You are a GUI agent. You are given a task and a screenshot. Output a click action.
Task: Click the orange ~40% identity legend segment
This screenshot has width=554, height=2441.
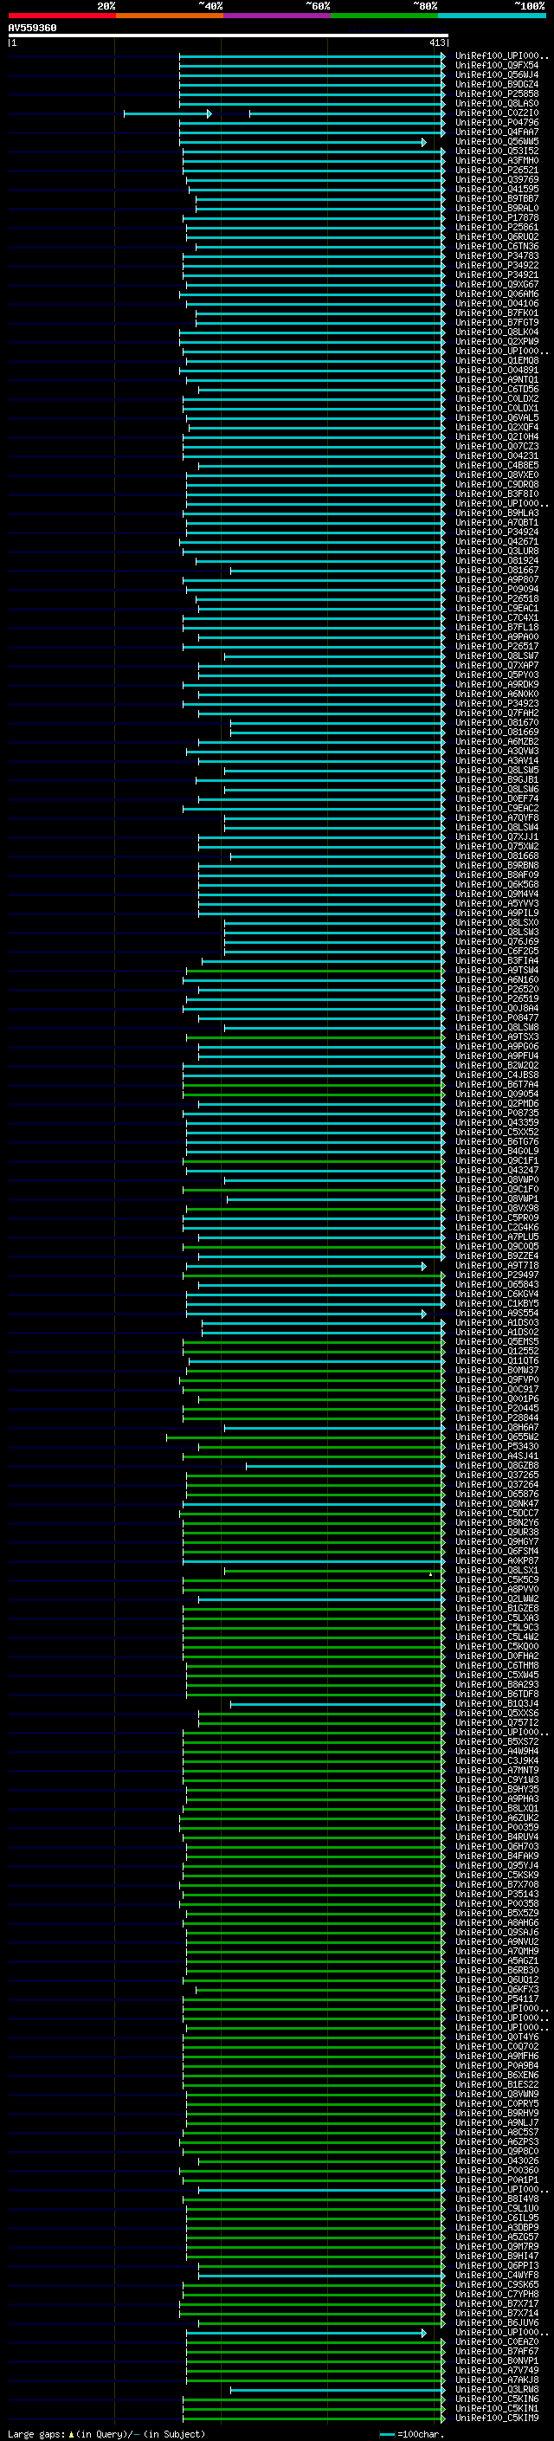point(170,16)
